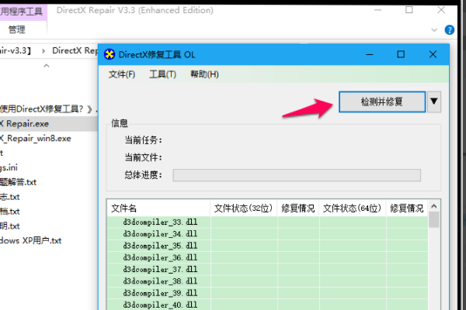Expand the Explorer ribbon chevron
The image size is (466, 310).
(x=434, y=29)
